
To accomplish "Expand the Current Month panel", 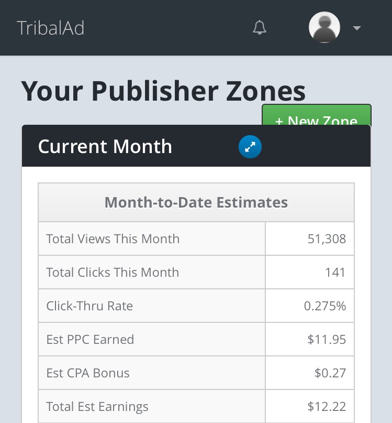I will [250, 147].
